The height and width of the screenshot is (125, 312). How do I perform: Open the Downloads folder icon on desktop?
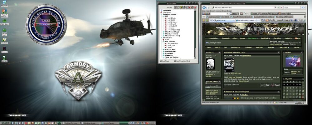[x=4, y=40]
